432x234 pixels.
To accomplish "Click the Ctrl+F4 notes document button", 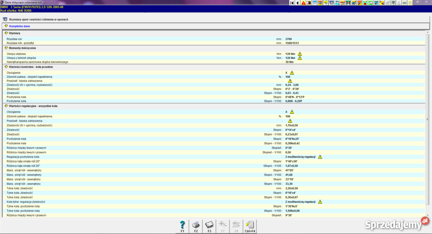I will (x=250, y=225).
